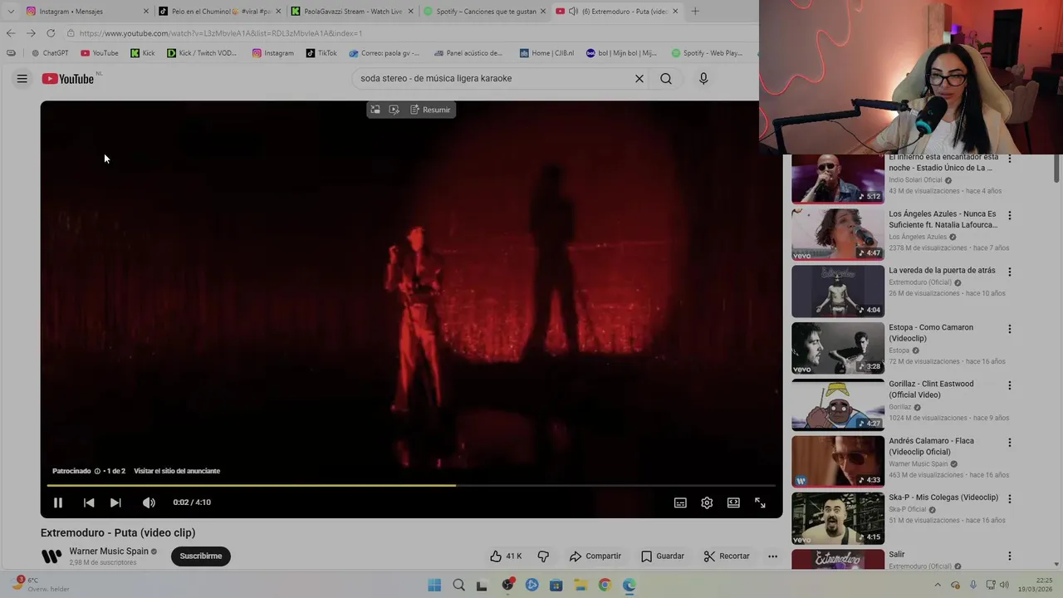Open options for Los Ángeles Azules video
1063x598 pixels.
1010,215
